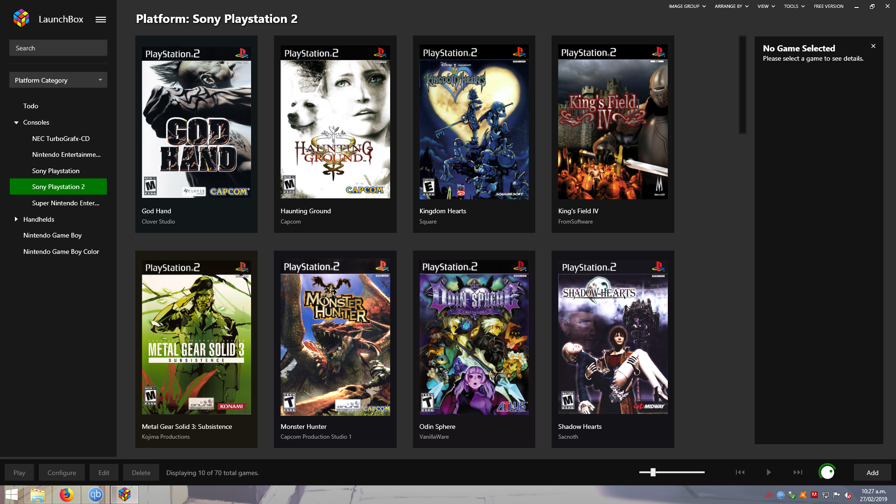Click the flag notification tray icon
896x504 pixels.
click(837, 495)
